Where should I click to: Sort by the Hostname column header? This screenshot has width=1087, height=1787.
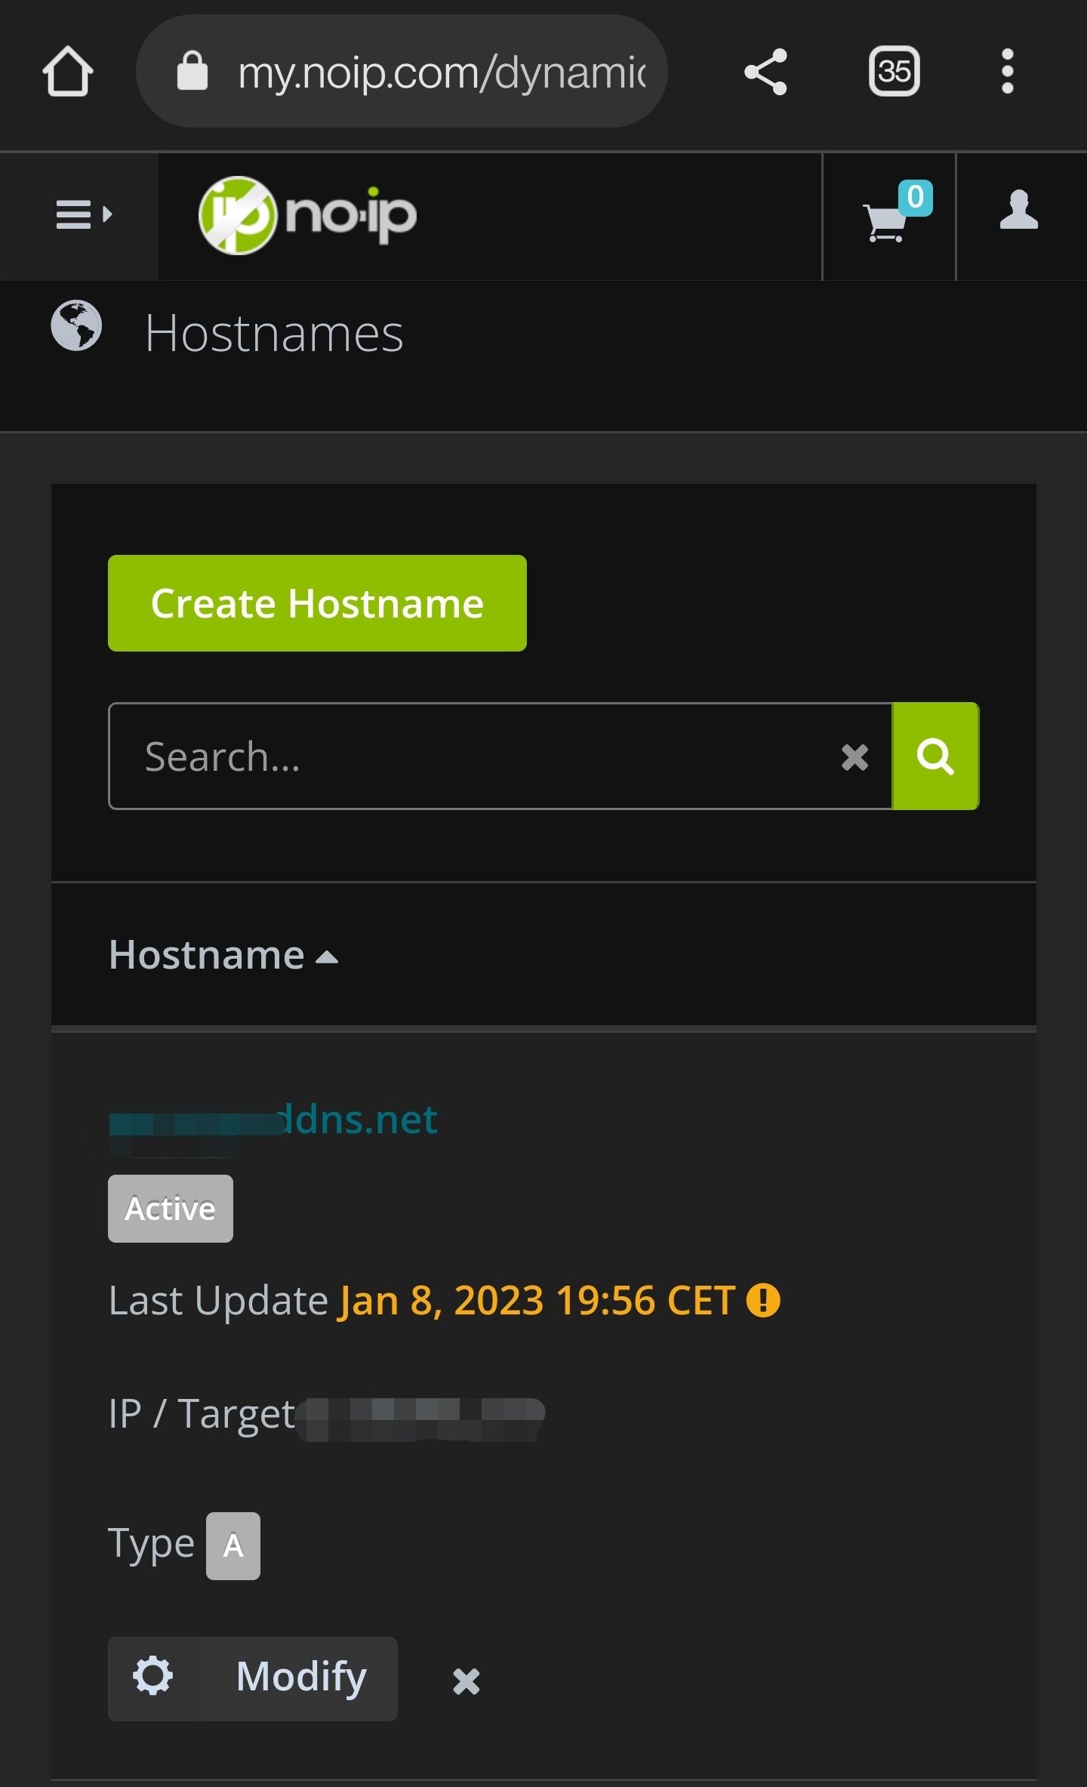[223, 955]
